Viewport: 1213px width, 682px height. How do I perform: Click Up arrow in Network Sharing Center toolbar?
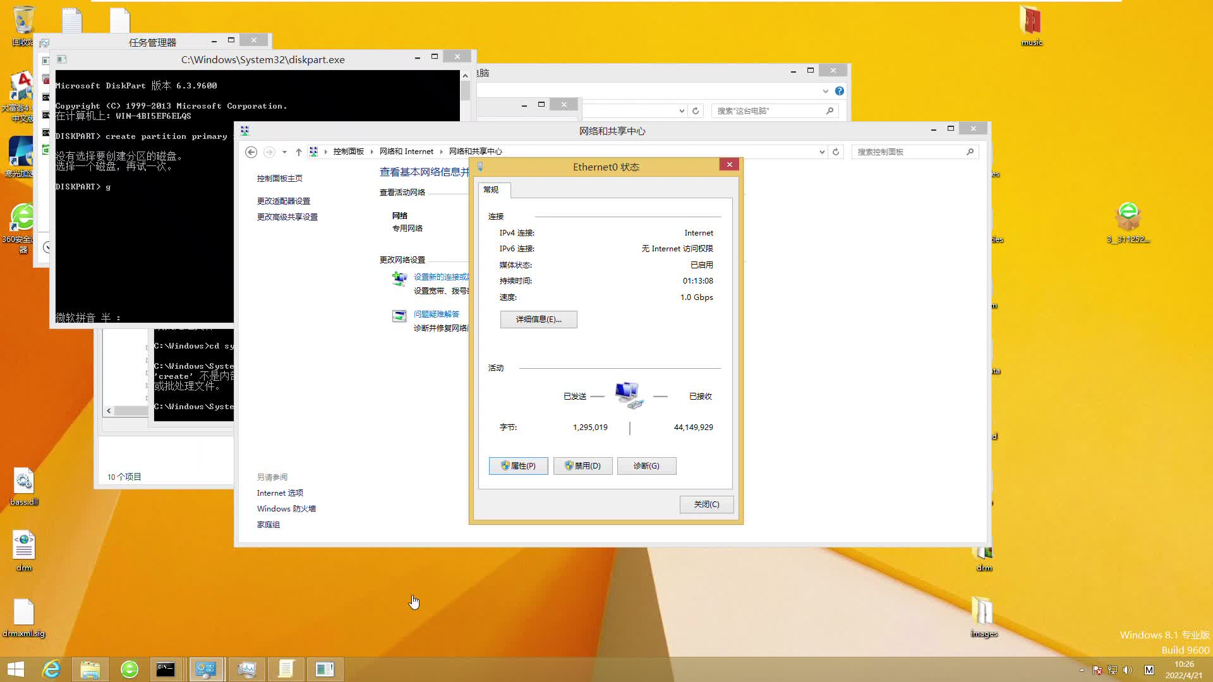coord(299,152)
